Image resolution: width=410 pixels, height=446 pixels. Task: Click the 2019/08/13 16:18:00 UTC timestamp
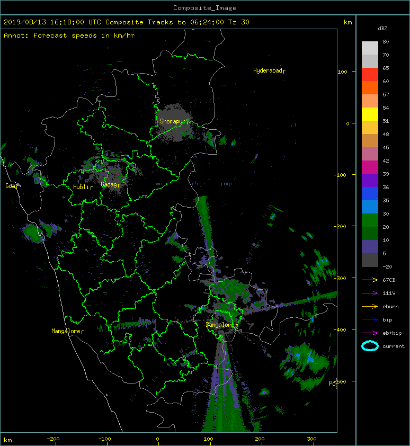pos(52,22)
